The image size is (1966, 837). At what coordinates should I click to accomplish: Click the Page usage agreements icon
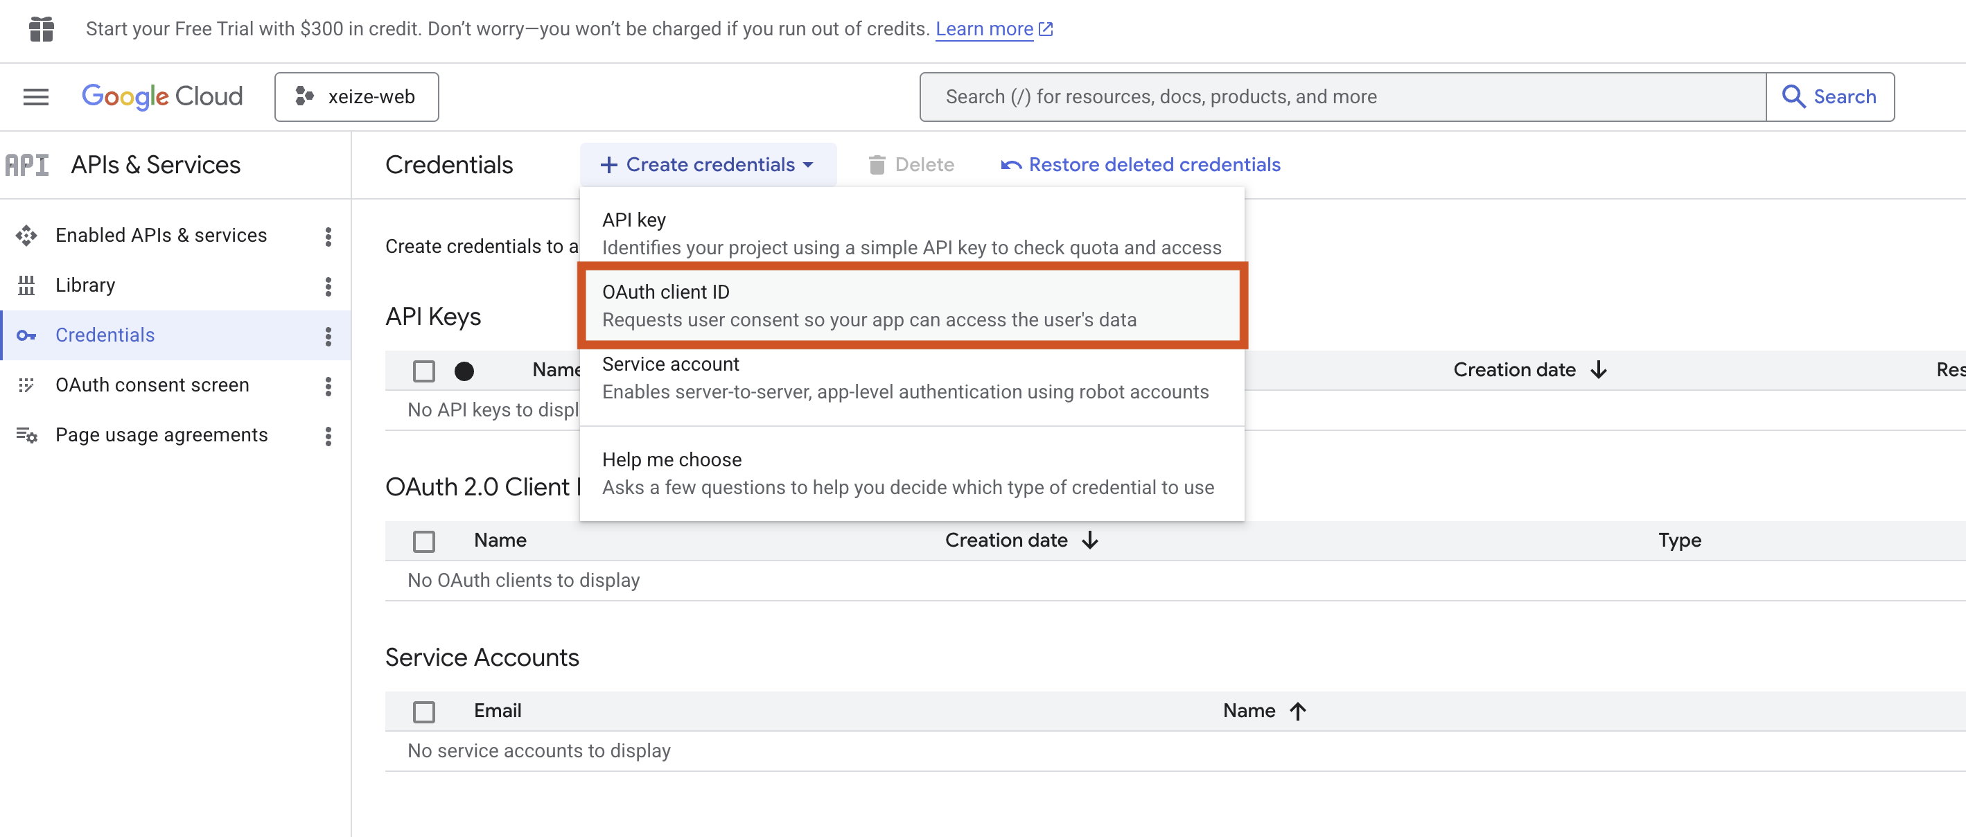pos(27,435)
